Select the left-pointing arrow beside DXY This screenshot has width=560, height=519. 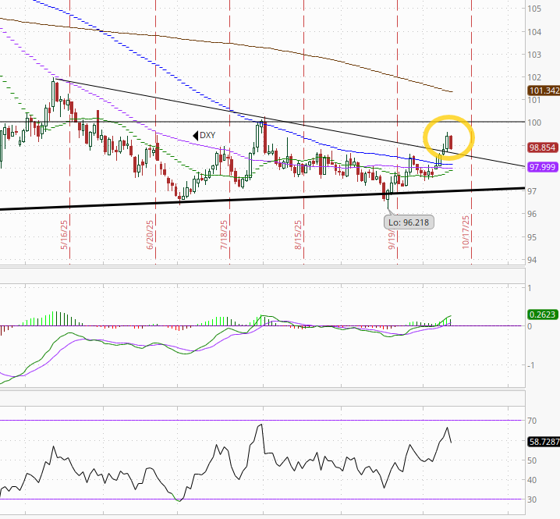coord(195,136)
